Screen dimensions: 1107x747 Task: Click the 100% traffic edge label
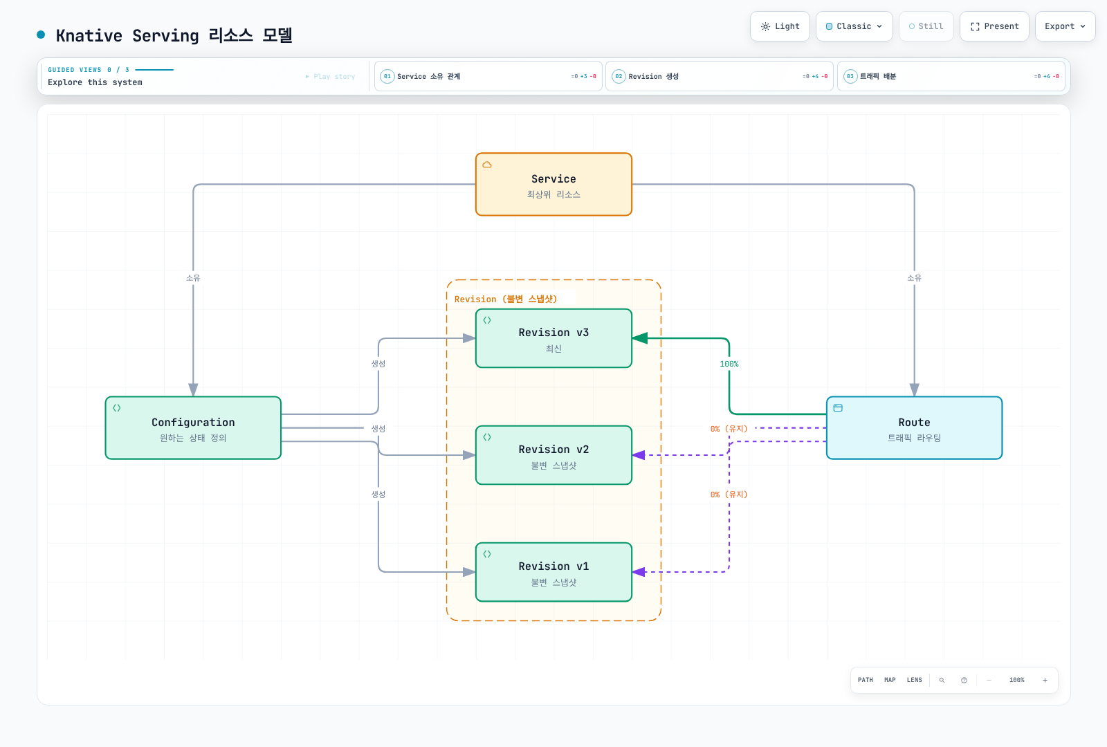(x=729, y=364)
